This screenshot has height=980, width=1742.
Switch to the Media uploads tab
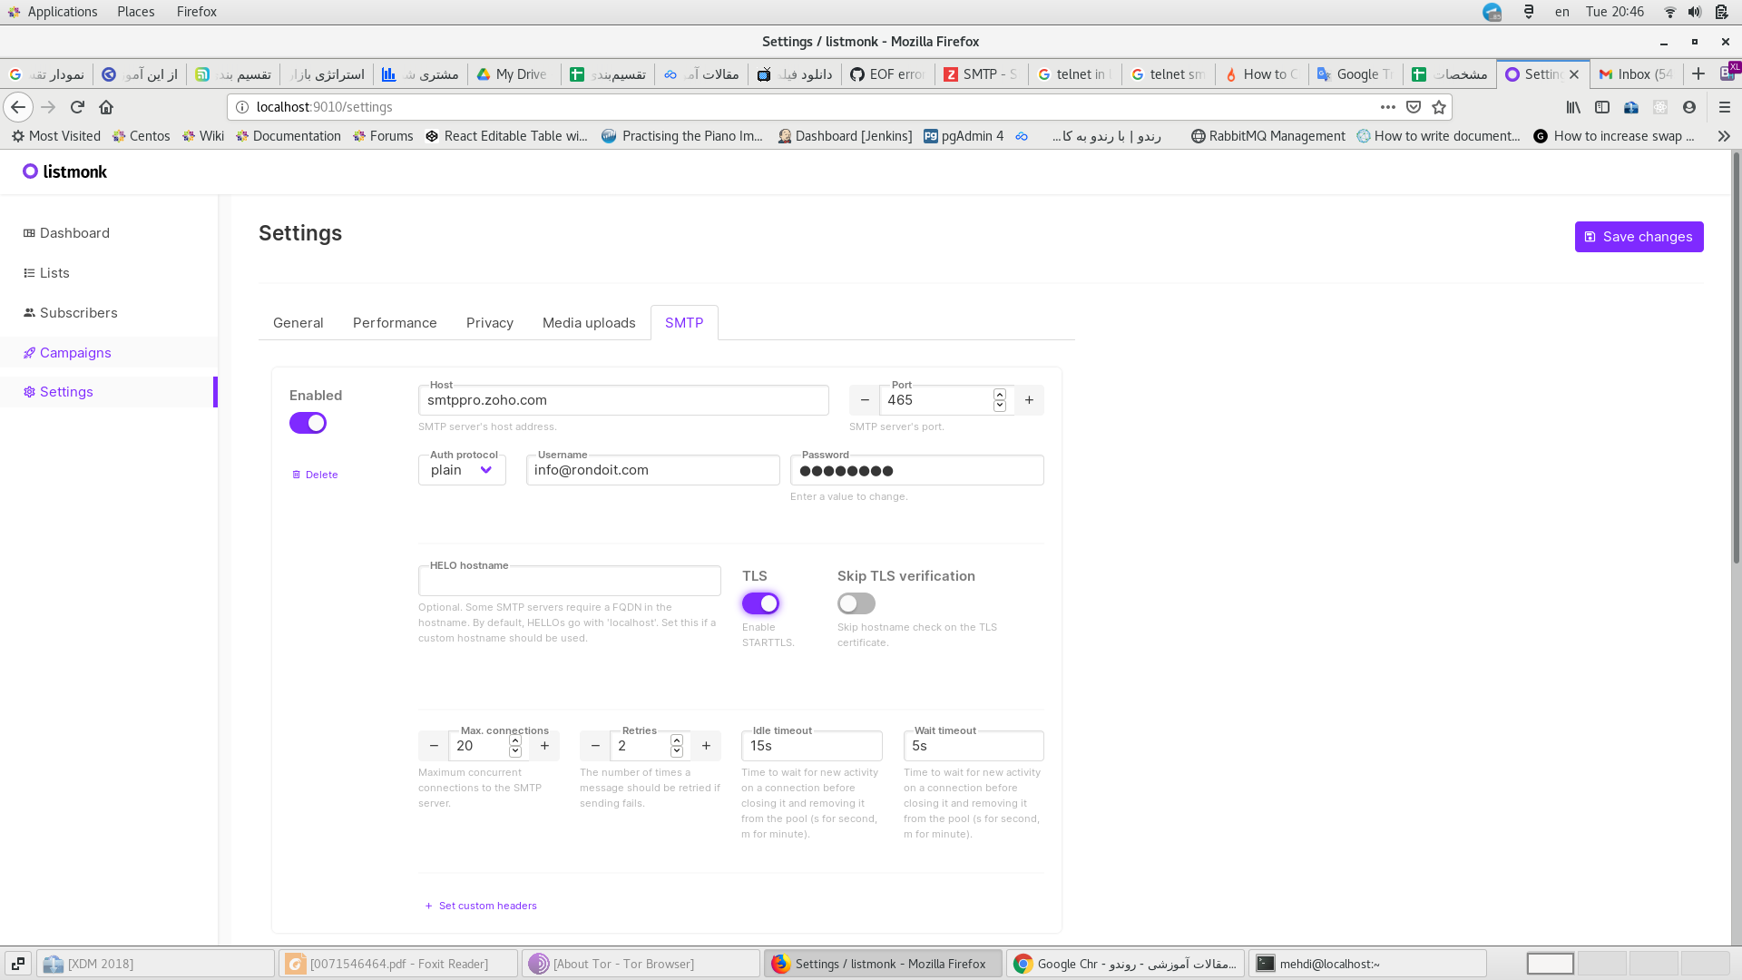pos(588,322)
